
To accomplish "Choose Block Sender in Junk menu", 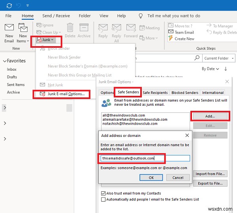I will tap(59, 49).
